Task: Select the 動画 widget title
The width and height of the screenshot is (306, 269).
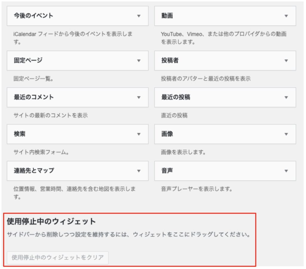Action: [167, 16]
